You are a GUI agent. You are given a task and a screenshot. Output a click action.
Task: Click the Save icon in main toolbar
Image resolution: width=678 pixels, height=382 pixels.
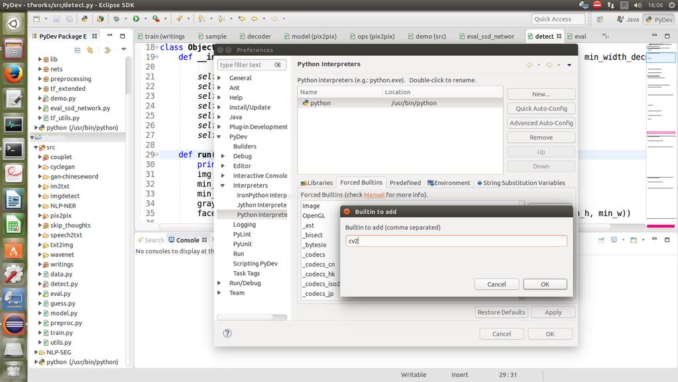(56, 19)
